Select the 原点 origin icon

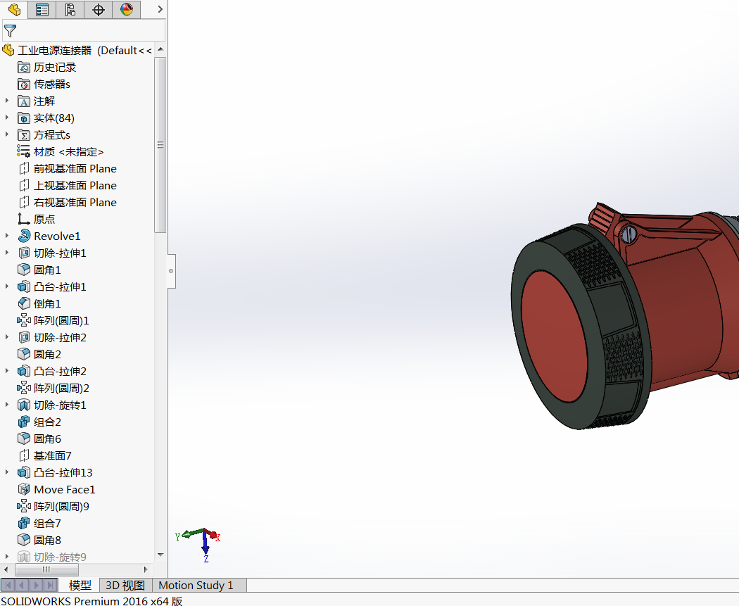click(23, 219)
